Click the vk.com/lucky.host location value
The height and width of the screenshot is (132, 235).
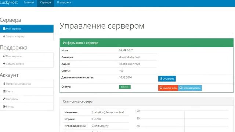[x=129, y=57]
